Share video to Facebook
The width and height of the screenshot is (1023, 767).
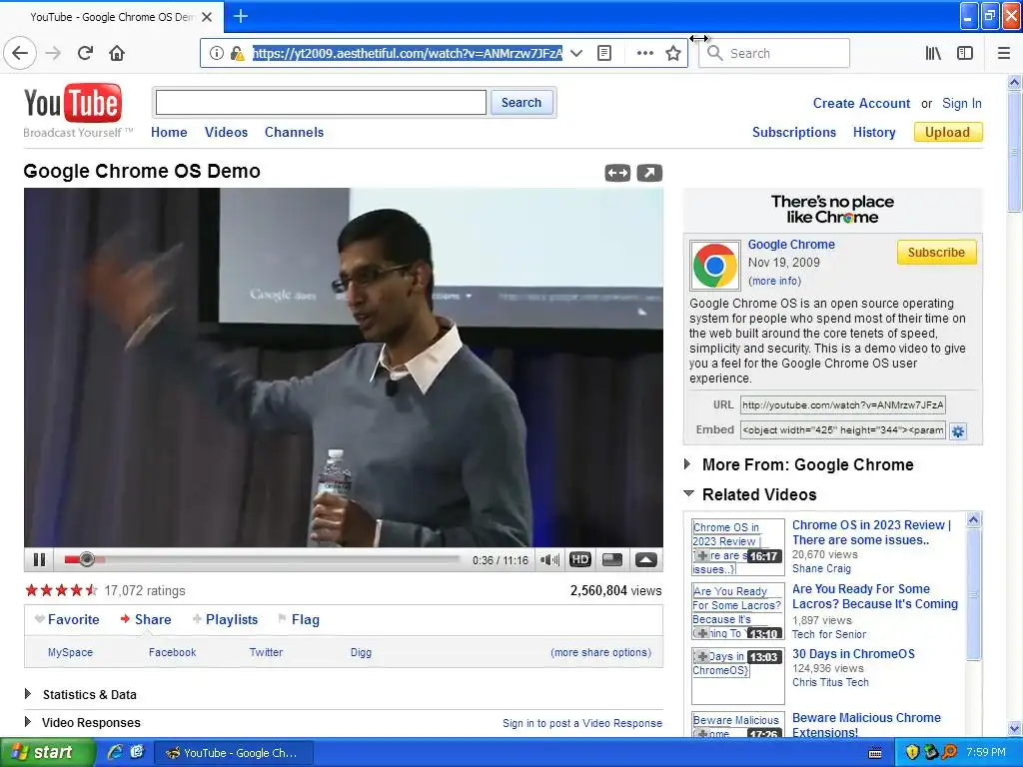tap(172, 652)
